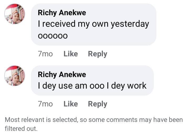Like the 'I received my own yesterday' comment
This screenshot has height=135, width=189.
71,54
